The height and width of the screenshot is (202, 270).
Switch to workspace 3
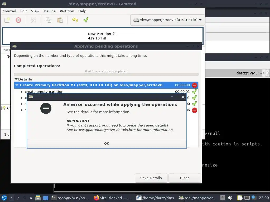click(x=25, y=198)
